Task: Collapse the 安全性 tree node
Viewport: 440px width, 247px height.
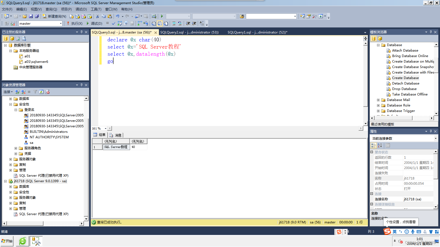Action: pyautogui.click(x=10, y=104)
